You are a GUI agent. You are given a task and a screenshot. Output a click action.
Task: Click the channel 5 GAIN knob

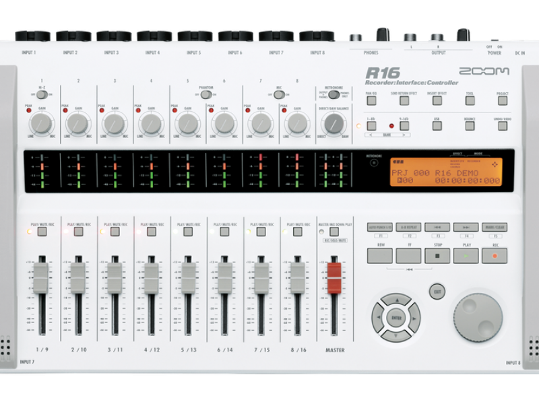(188, 123)
